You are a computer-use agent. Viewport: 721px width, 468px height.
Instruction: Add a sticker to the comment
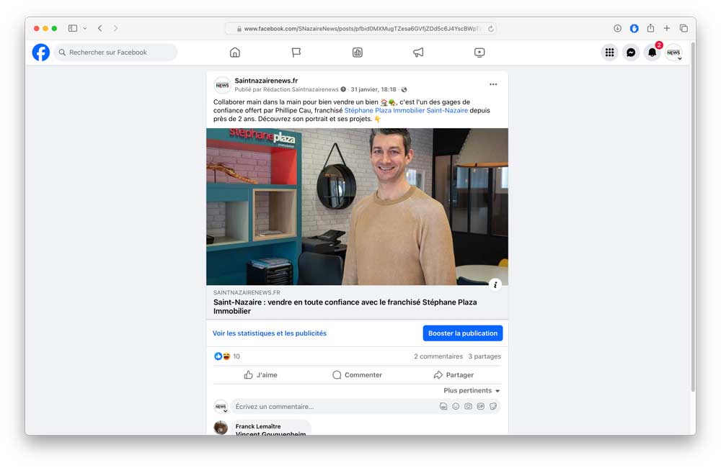[x=493, y=407]
